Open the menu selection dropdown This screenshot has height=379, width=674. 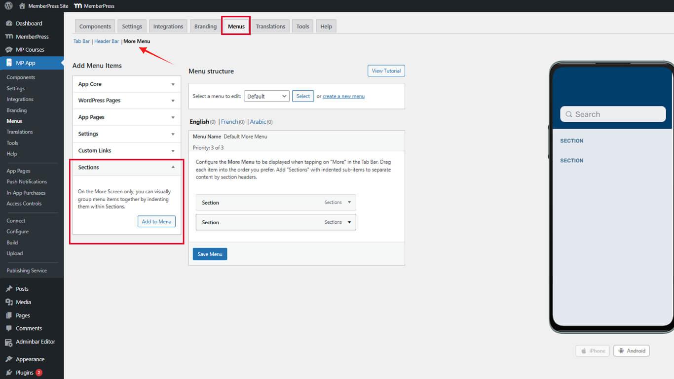(x=266, y=97)
